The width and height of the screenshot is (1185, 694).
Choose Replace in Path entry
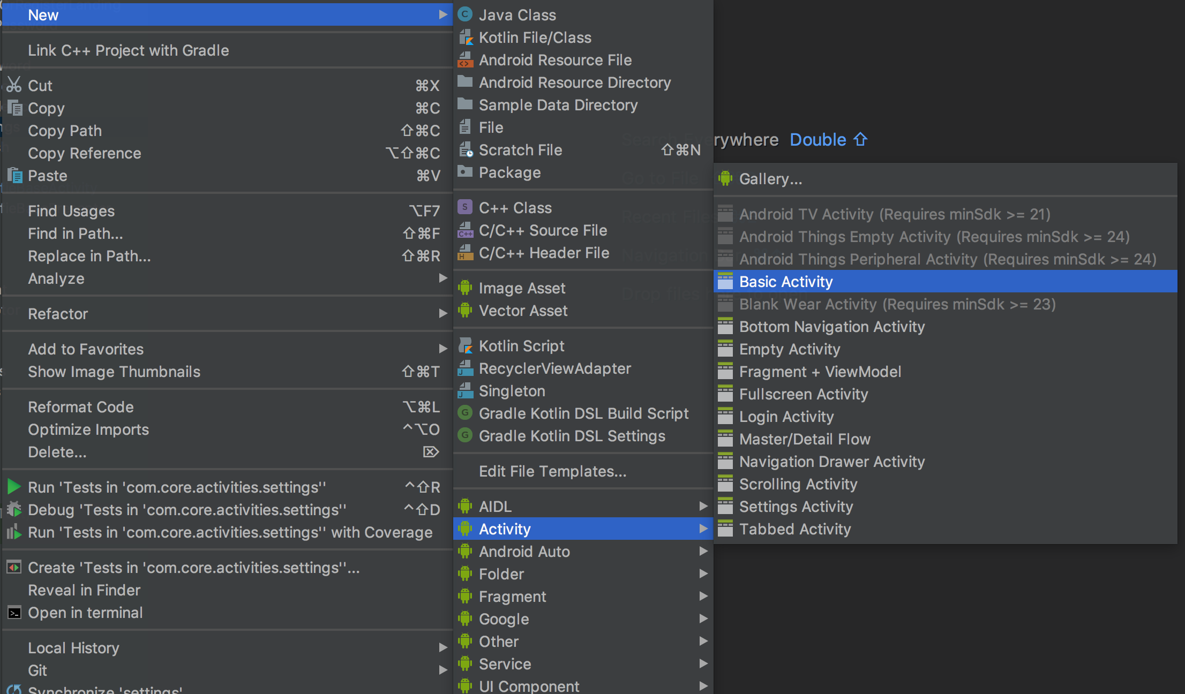coord(227,255)
